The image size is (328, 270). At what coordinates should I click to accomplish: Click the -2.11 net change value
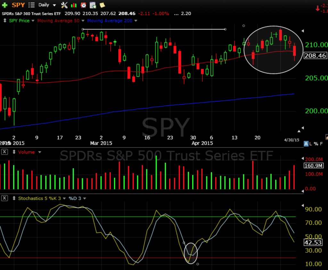[144, 13]
